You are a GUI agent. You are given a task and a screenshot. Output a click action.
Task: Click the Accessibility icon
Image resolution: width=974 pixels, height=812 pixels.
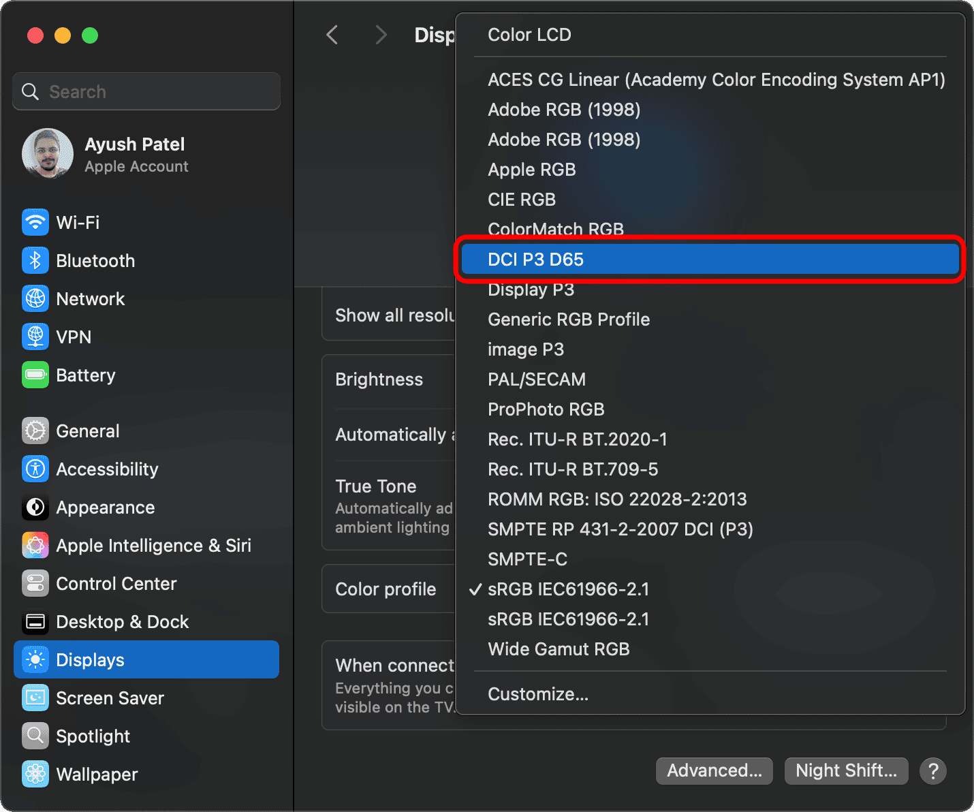(35, 469)
